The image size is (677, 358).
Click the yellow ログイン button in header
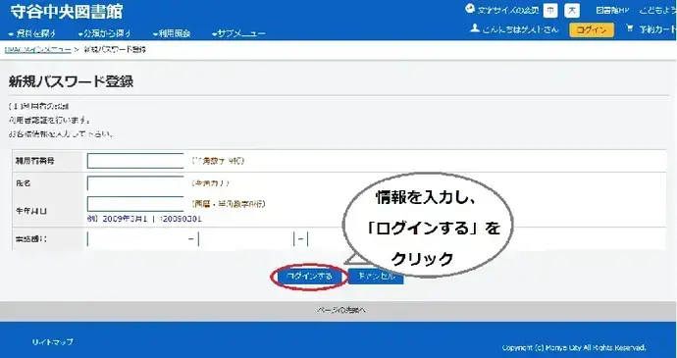(x=592, y=29)
